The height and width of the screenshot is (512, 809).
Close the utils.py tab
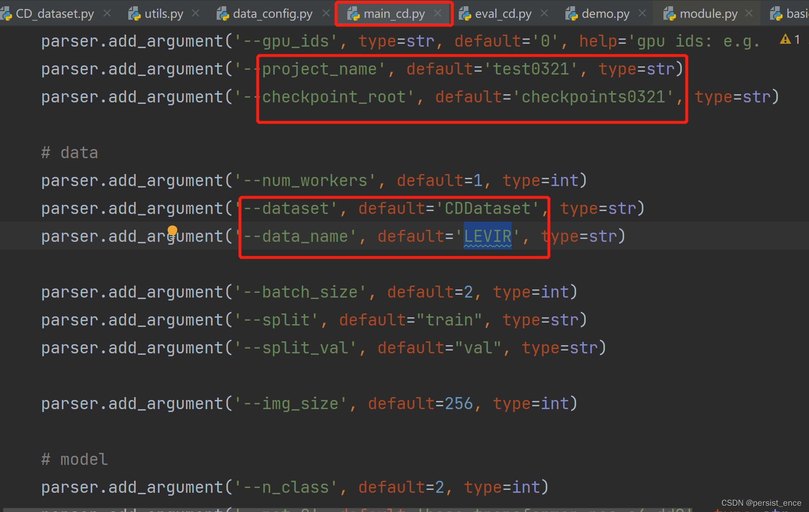coord(196,13)
